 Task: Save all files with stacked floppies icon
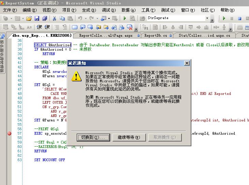point(45,18)
